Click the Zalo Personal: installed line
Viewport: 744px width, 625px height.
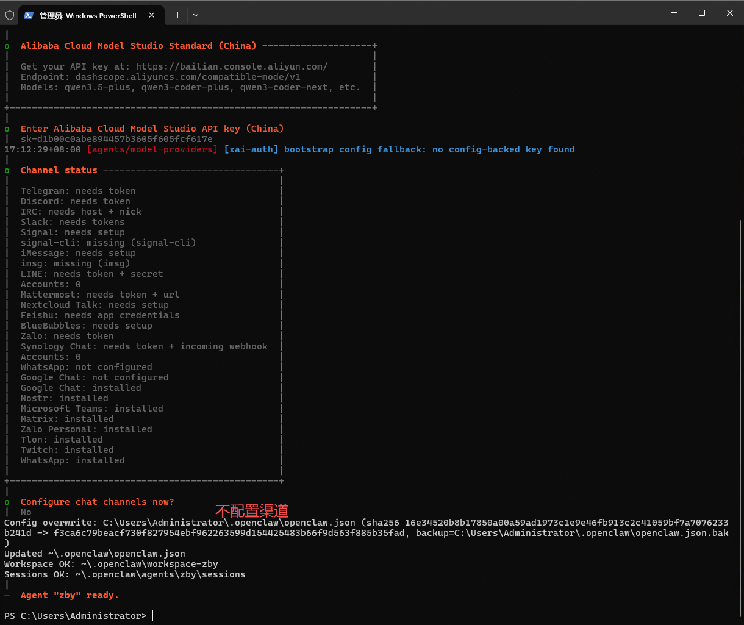[x=87, y=429]
